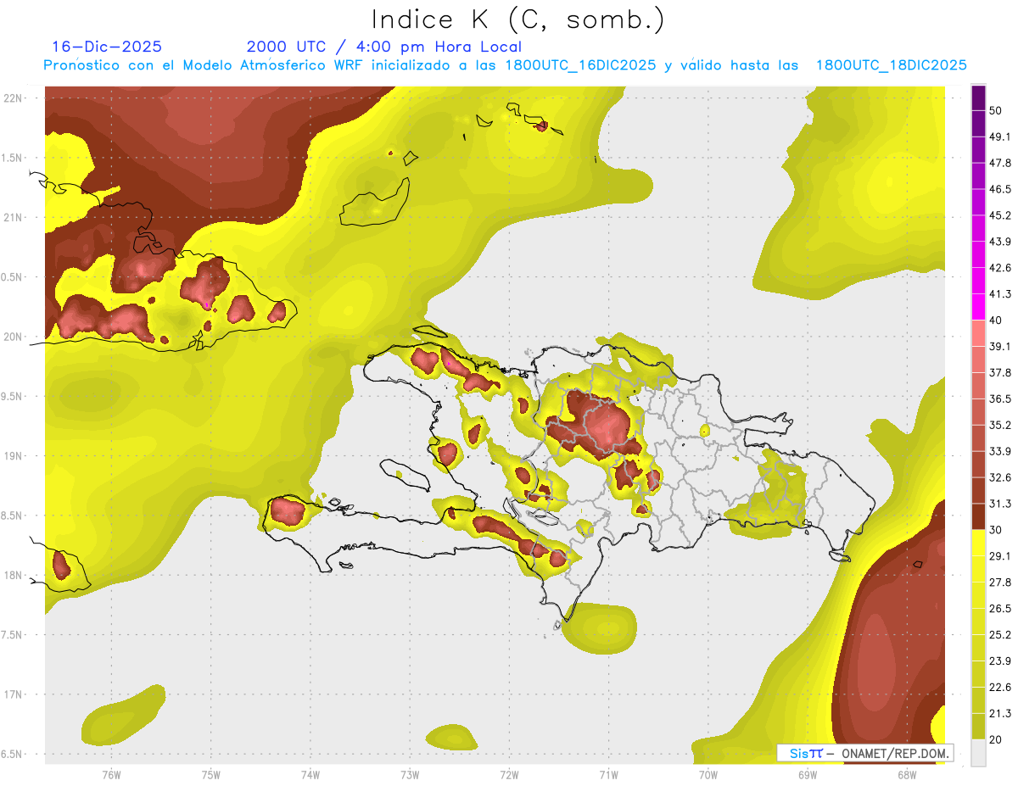Screen dimensions: 1018x786
Task: Click the '37.8' color scale value
Action: click(x=1000, y=372)
